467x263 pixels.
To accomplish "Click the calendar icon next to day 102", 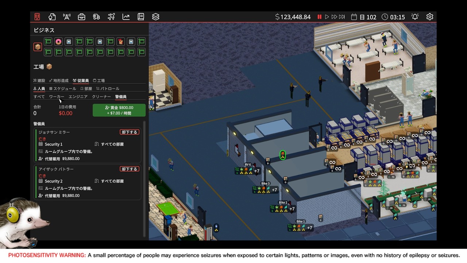I will pos(354,17).
